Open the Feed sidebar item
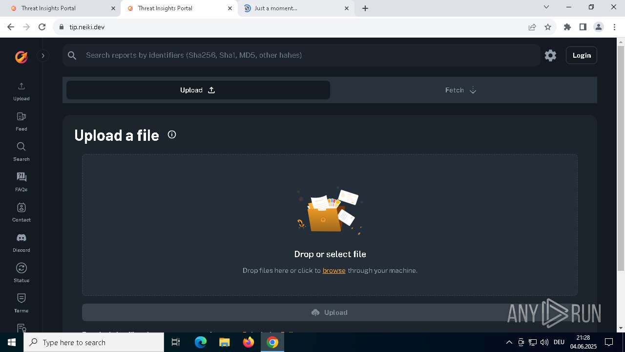Screen dimensions: 625x352 (21, 122)
